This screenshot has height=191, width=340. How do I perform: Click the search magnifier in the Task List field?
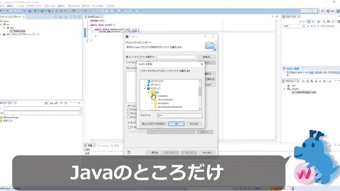pyautogui.click(x=303, y=26)
